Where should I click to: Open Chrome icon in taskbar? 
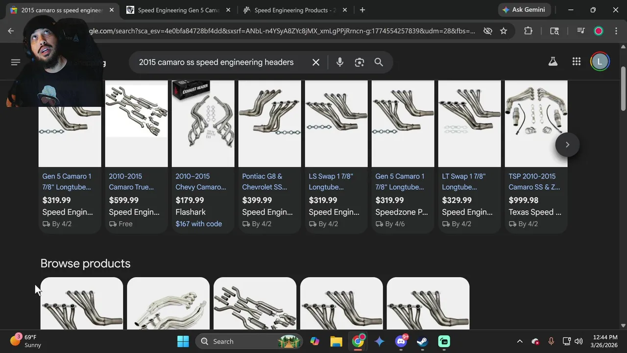pos(358,341)
